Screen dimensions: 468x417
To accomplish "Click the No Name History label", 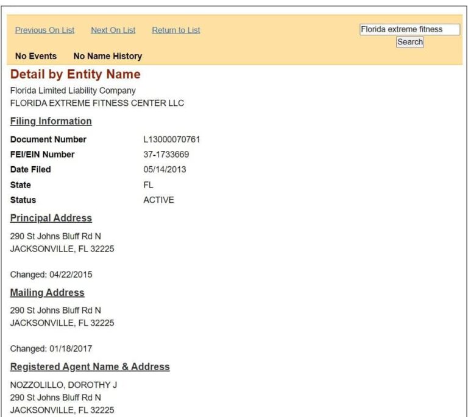I will (x=107, y=56).
